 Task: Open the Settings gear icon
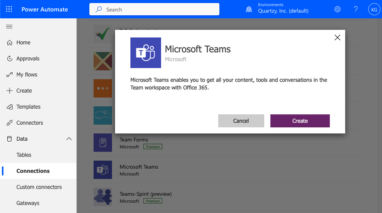pos(338,9)
